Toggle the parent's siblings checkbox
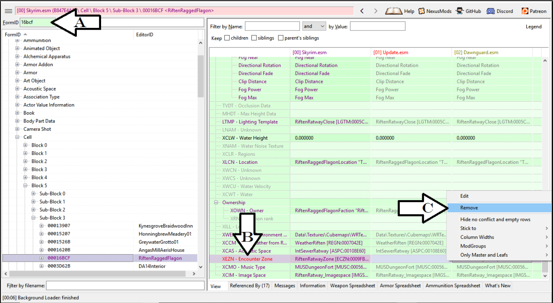Viewport: 553px width, 303px height. [x=281, y=38]
